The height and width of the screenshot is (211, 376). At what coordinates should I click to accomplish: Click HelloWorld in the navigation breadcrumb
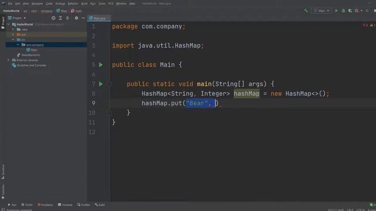(x=11, y=11)
